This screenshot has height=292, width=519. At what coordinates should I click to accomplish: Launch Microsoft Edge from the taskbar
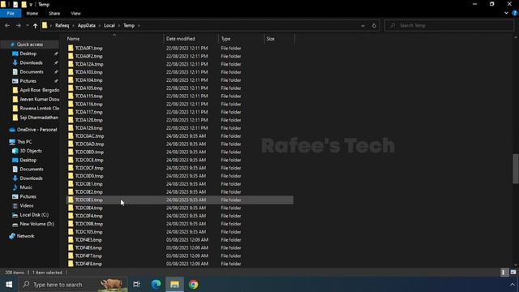tap(156, 285)
